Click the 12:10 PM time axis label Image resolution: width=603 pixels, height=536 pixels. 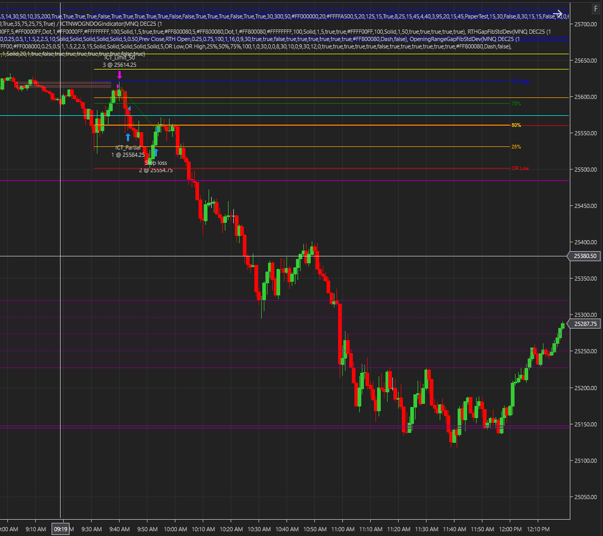pos(538,530)
